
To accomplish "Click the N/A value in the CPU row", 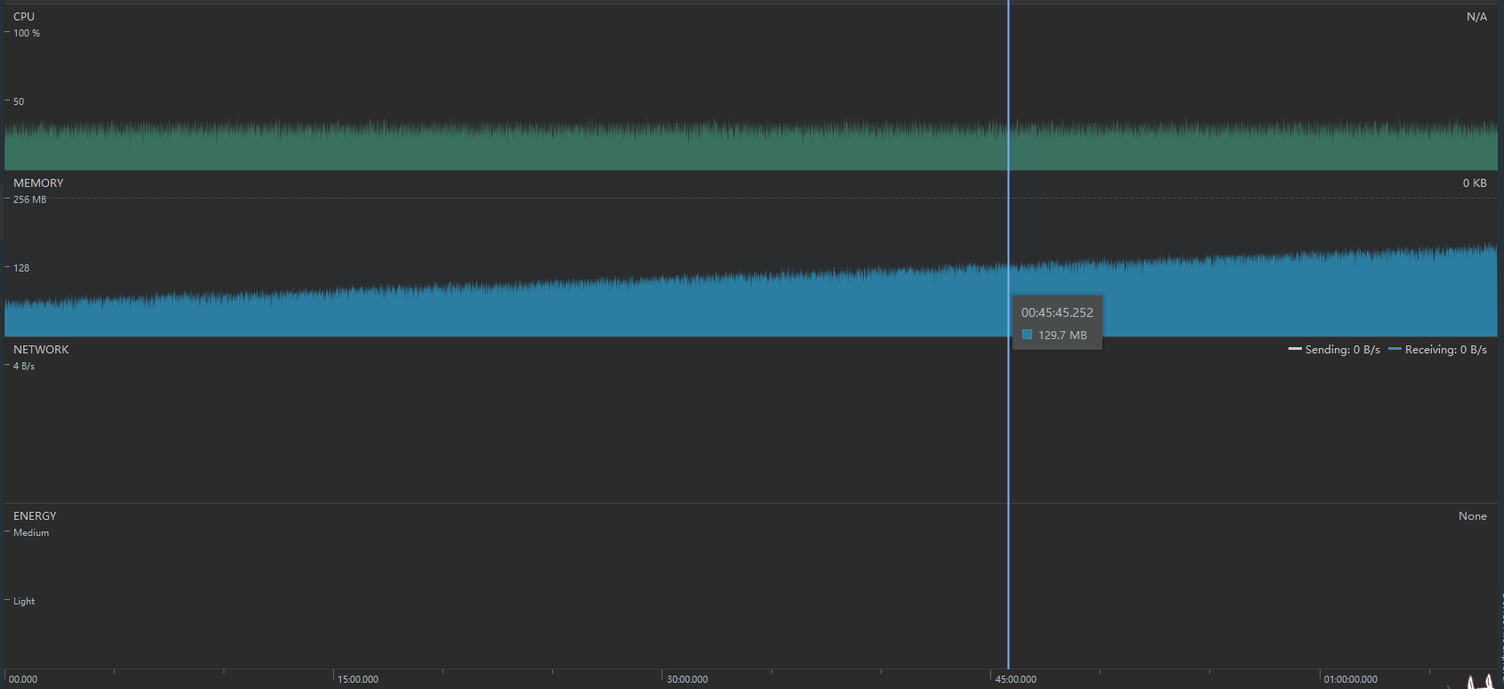I will pos(1476,17).
